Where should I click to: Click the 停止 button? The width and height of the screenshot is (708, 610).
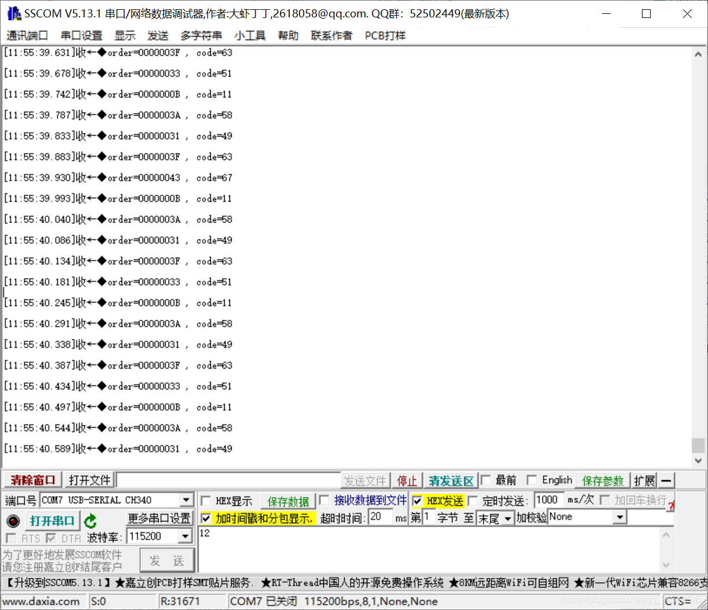pyautogui.click(x=407, y=480)
